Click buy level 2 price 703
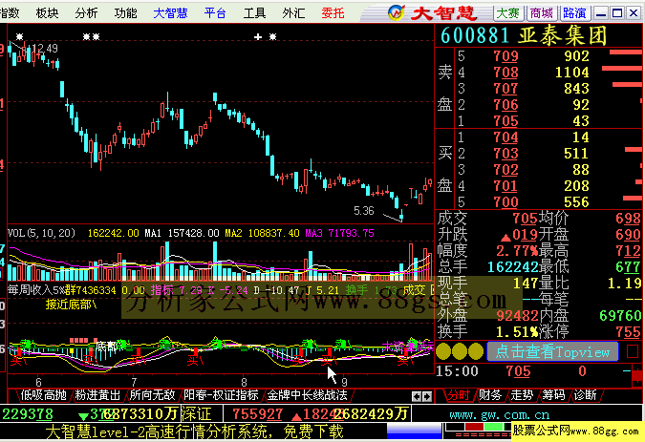 click(505, 154)
